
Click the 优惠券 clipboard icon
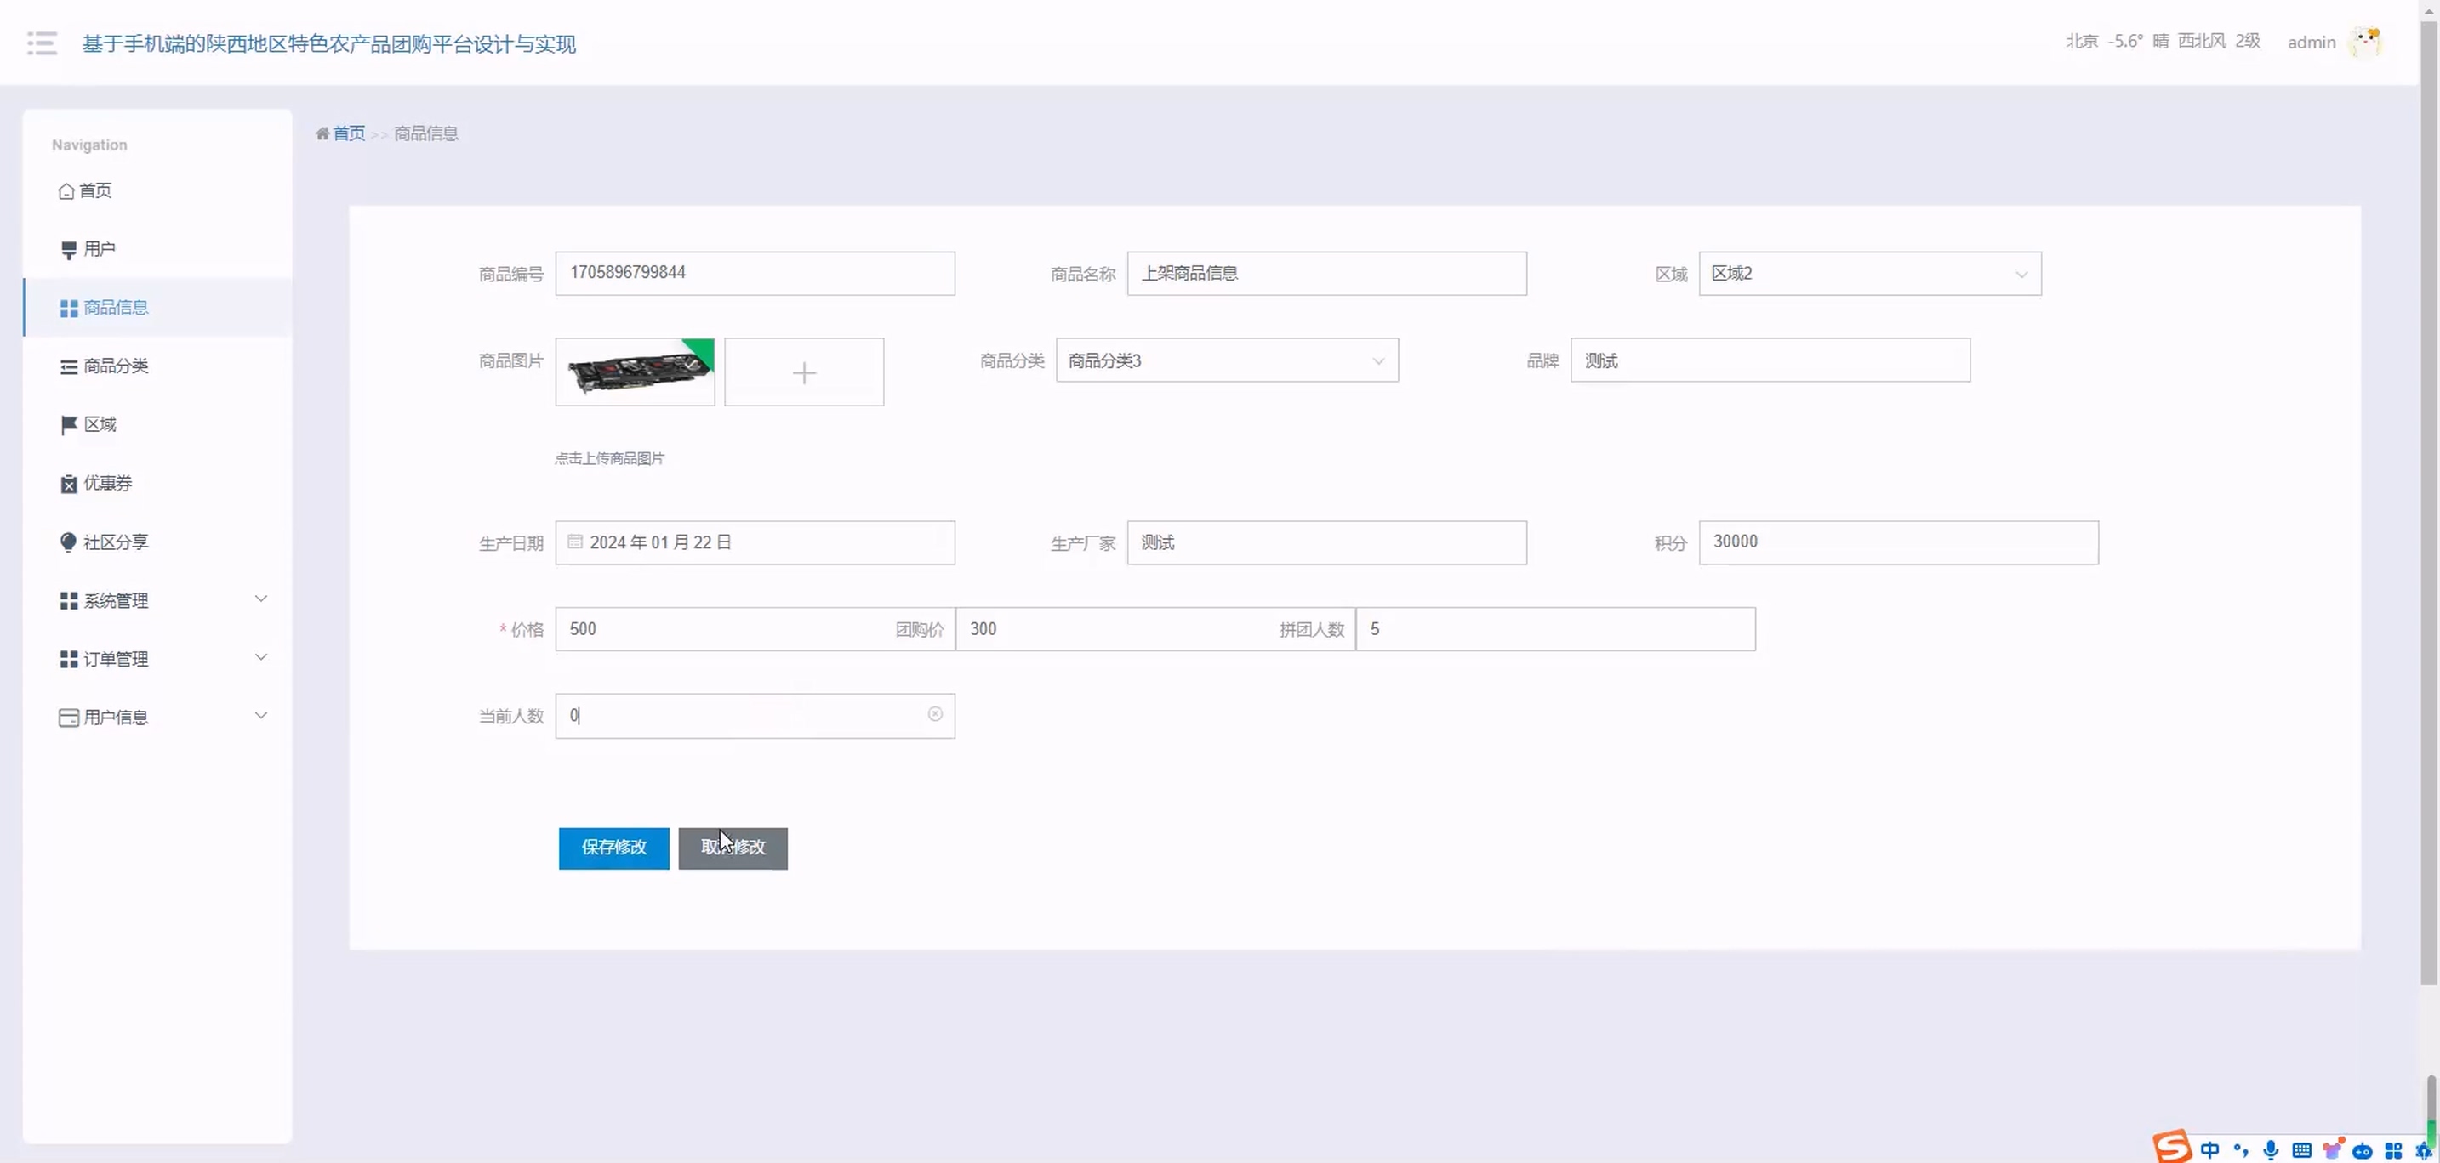click(x=68, y=484)
